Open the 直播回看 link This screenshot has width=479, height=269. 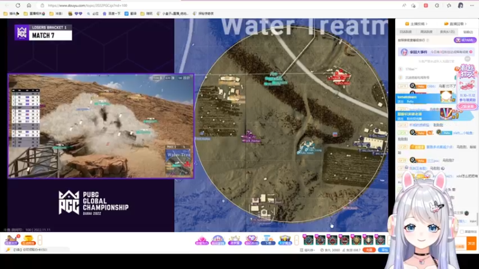coord(455,24)
